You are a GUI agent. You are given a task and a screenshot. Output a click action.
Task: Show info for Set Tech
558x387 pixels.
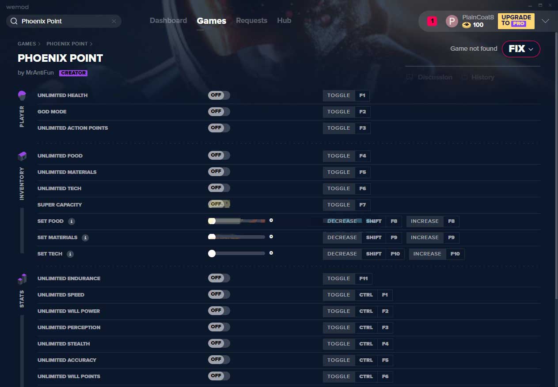pyautogui.click(x=70, y=254)
